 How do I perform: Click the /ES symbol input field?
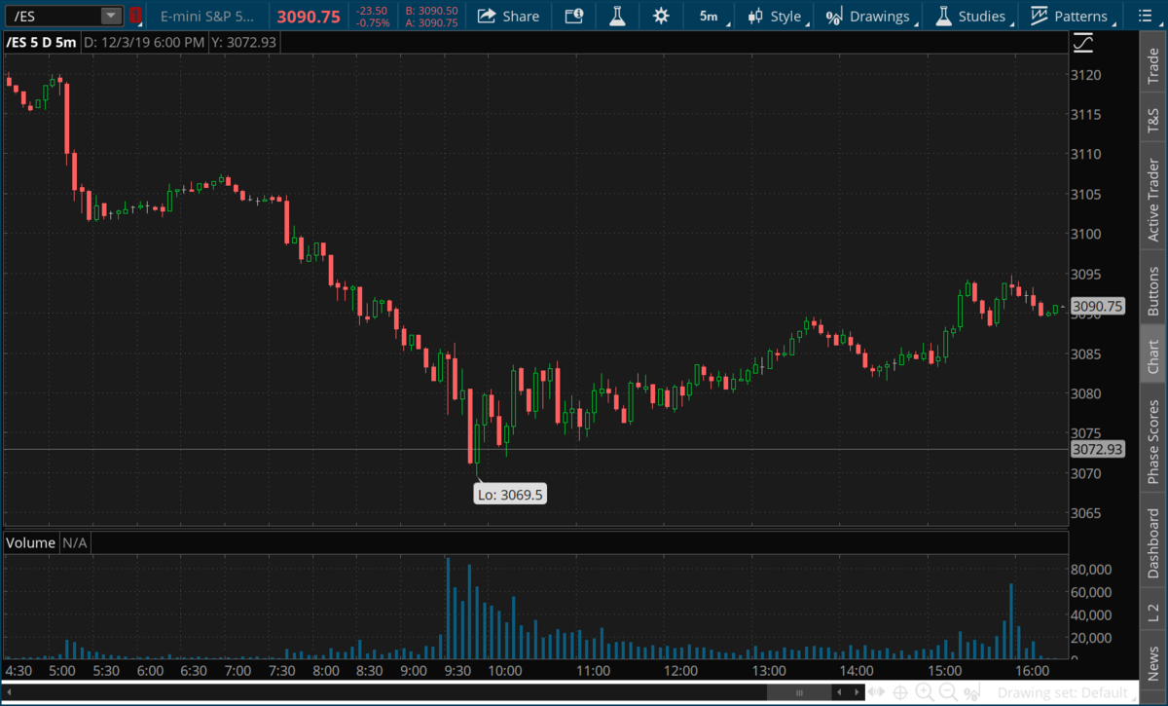click(54, 16)
